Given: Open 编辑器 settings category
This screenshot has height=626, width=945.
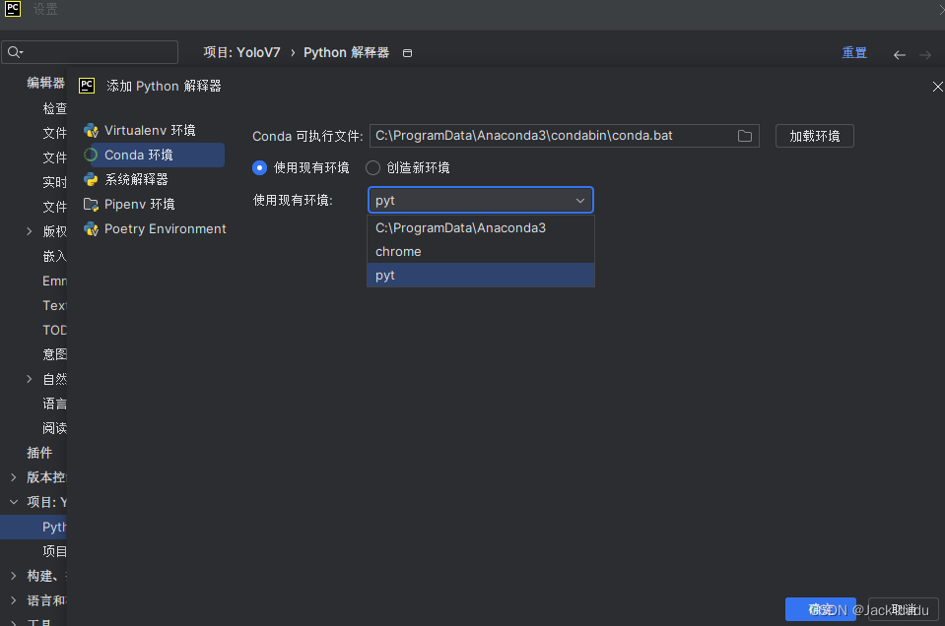Looking at the screenshot, I should (x=45, y=83).
